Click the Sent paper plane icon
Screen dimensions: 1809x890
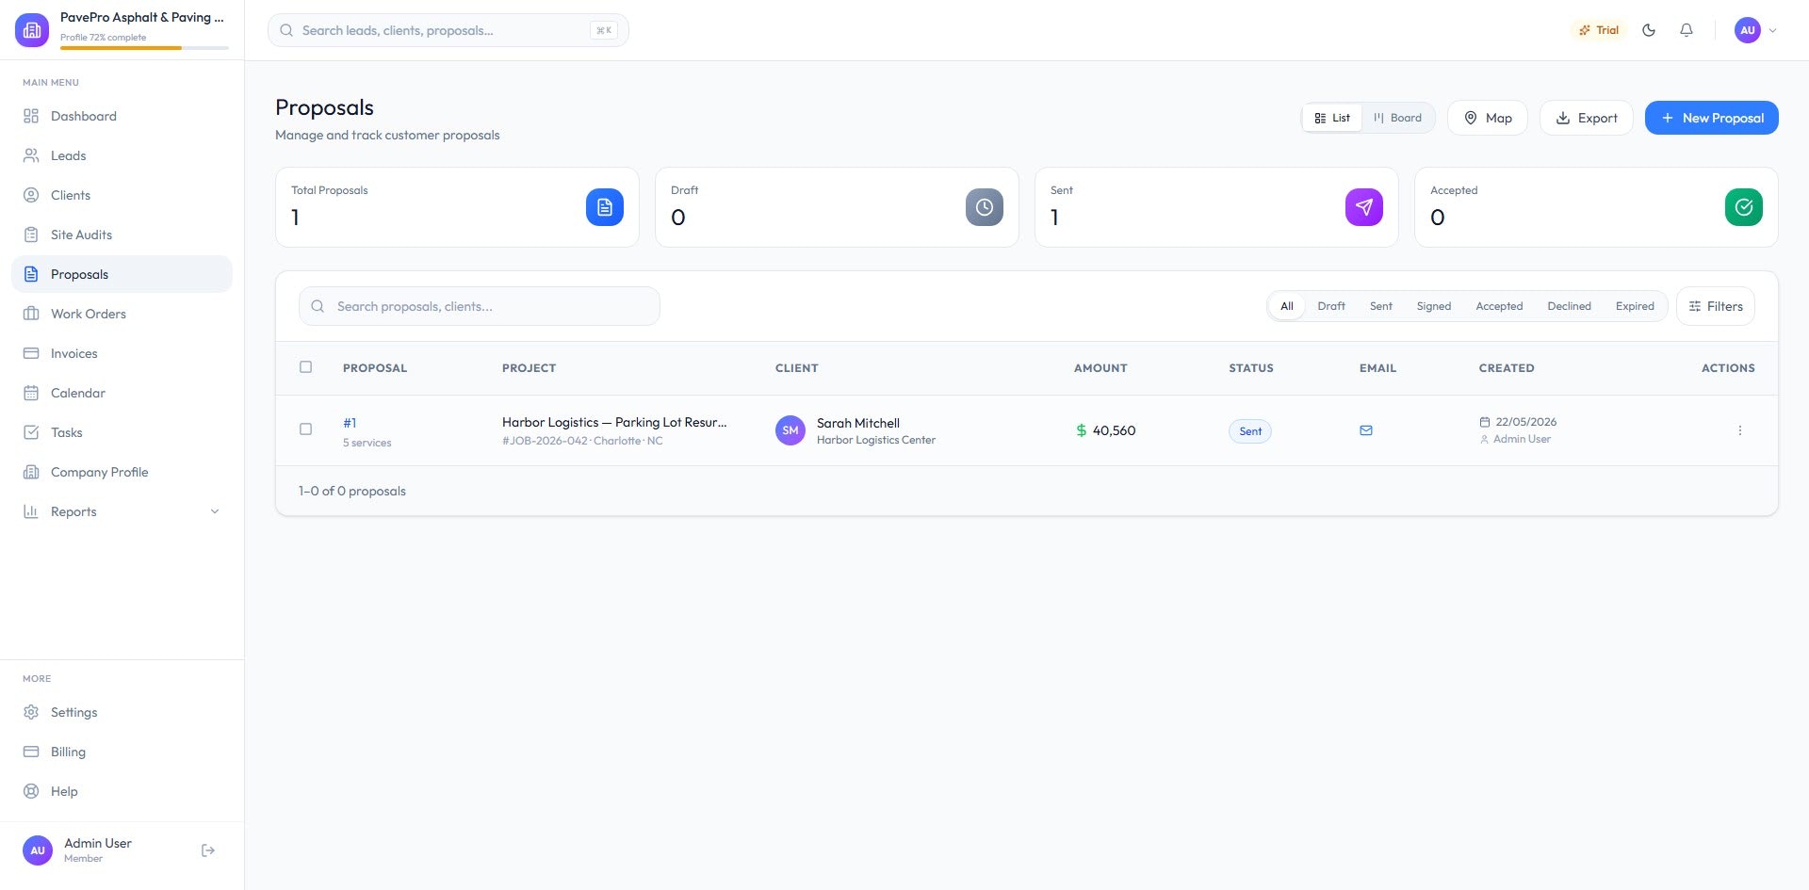tap(1364, 207)
